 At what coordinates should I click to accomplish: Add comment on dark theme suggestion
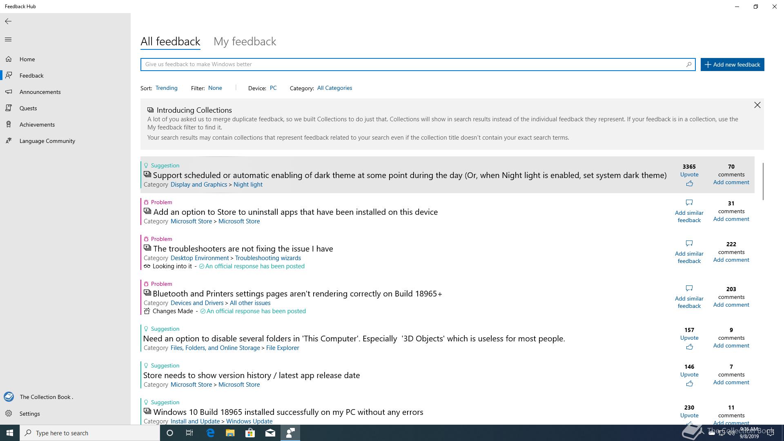click(731, 182)
